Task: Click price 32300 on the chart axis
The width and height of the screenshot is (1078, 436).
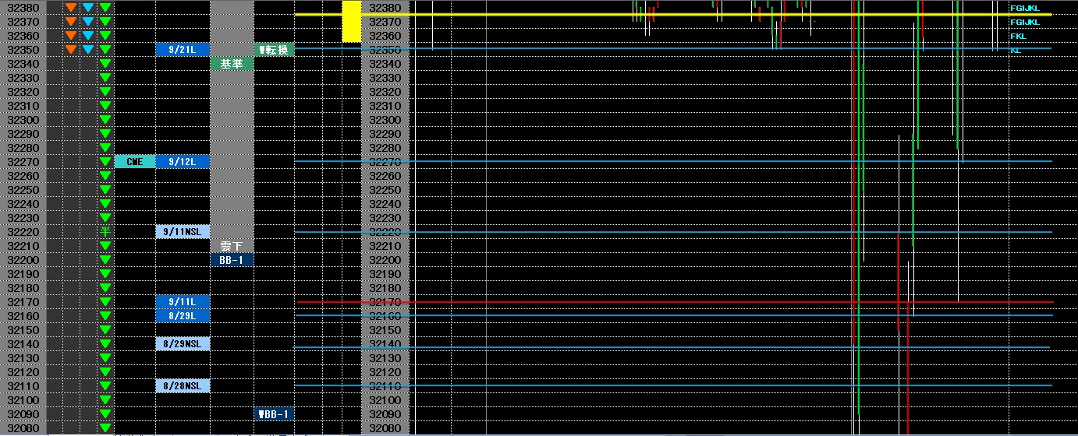Action: pyautogui.click(x=385, y=120)
